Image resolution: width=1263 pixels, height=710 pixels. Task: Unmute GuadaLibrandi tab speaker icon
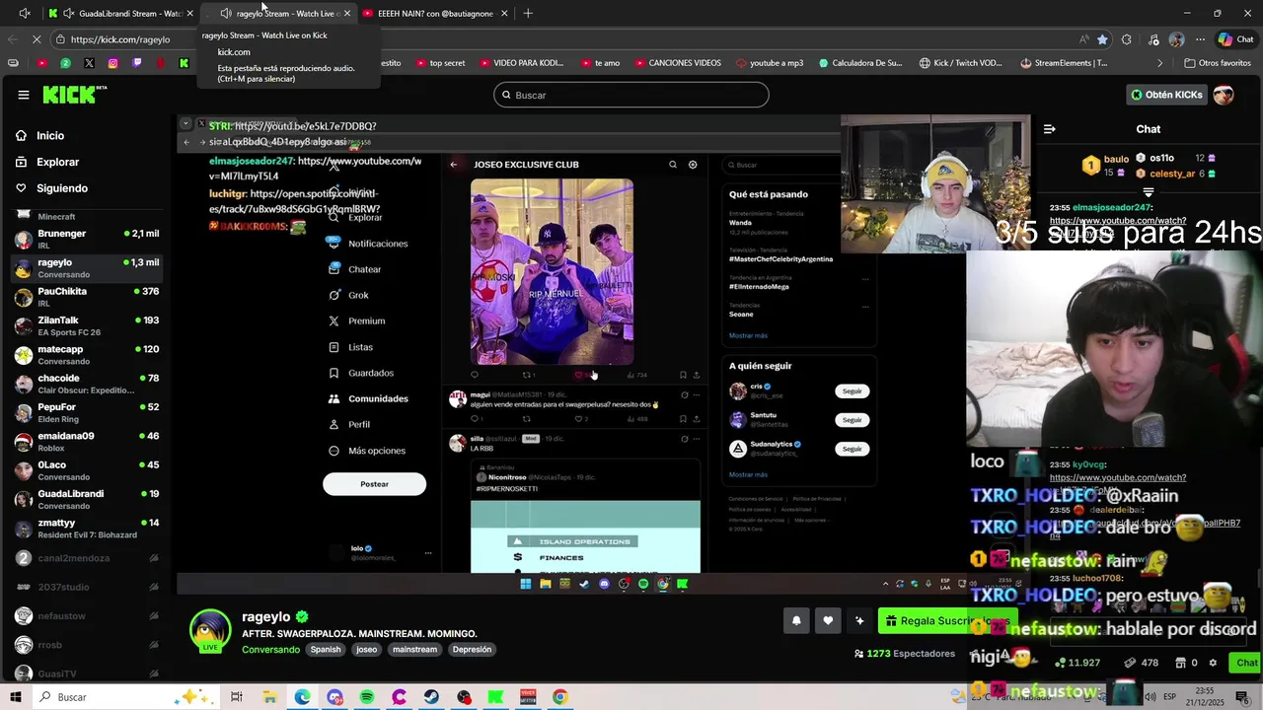tap(68, 14)
